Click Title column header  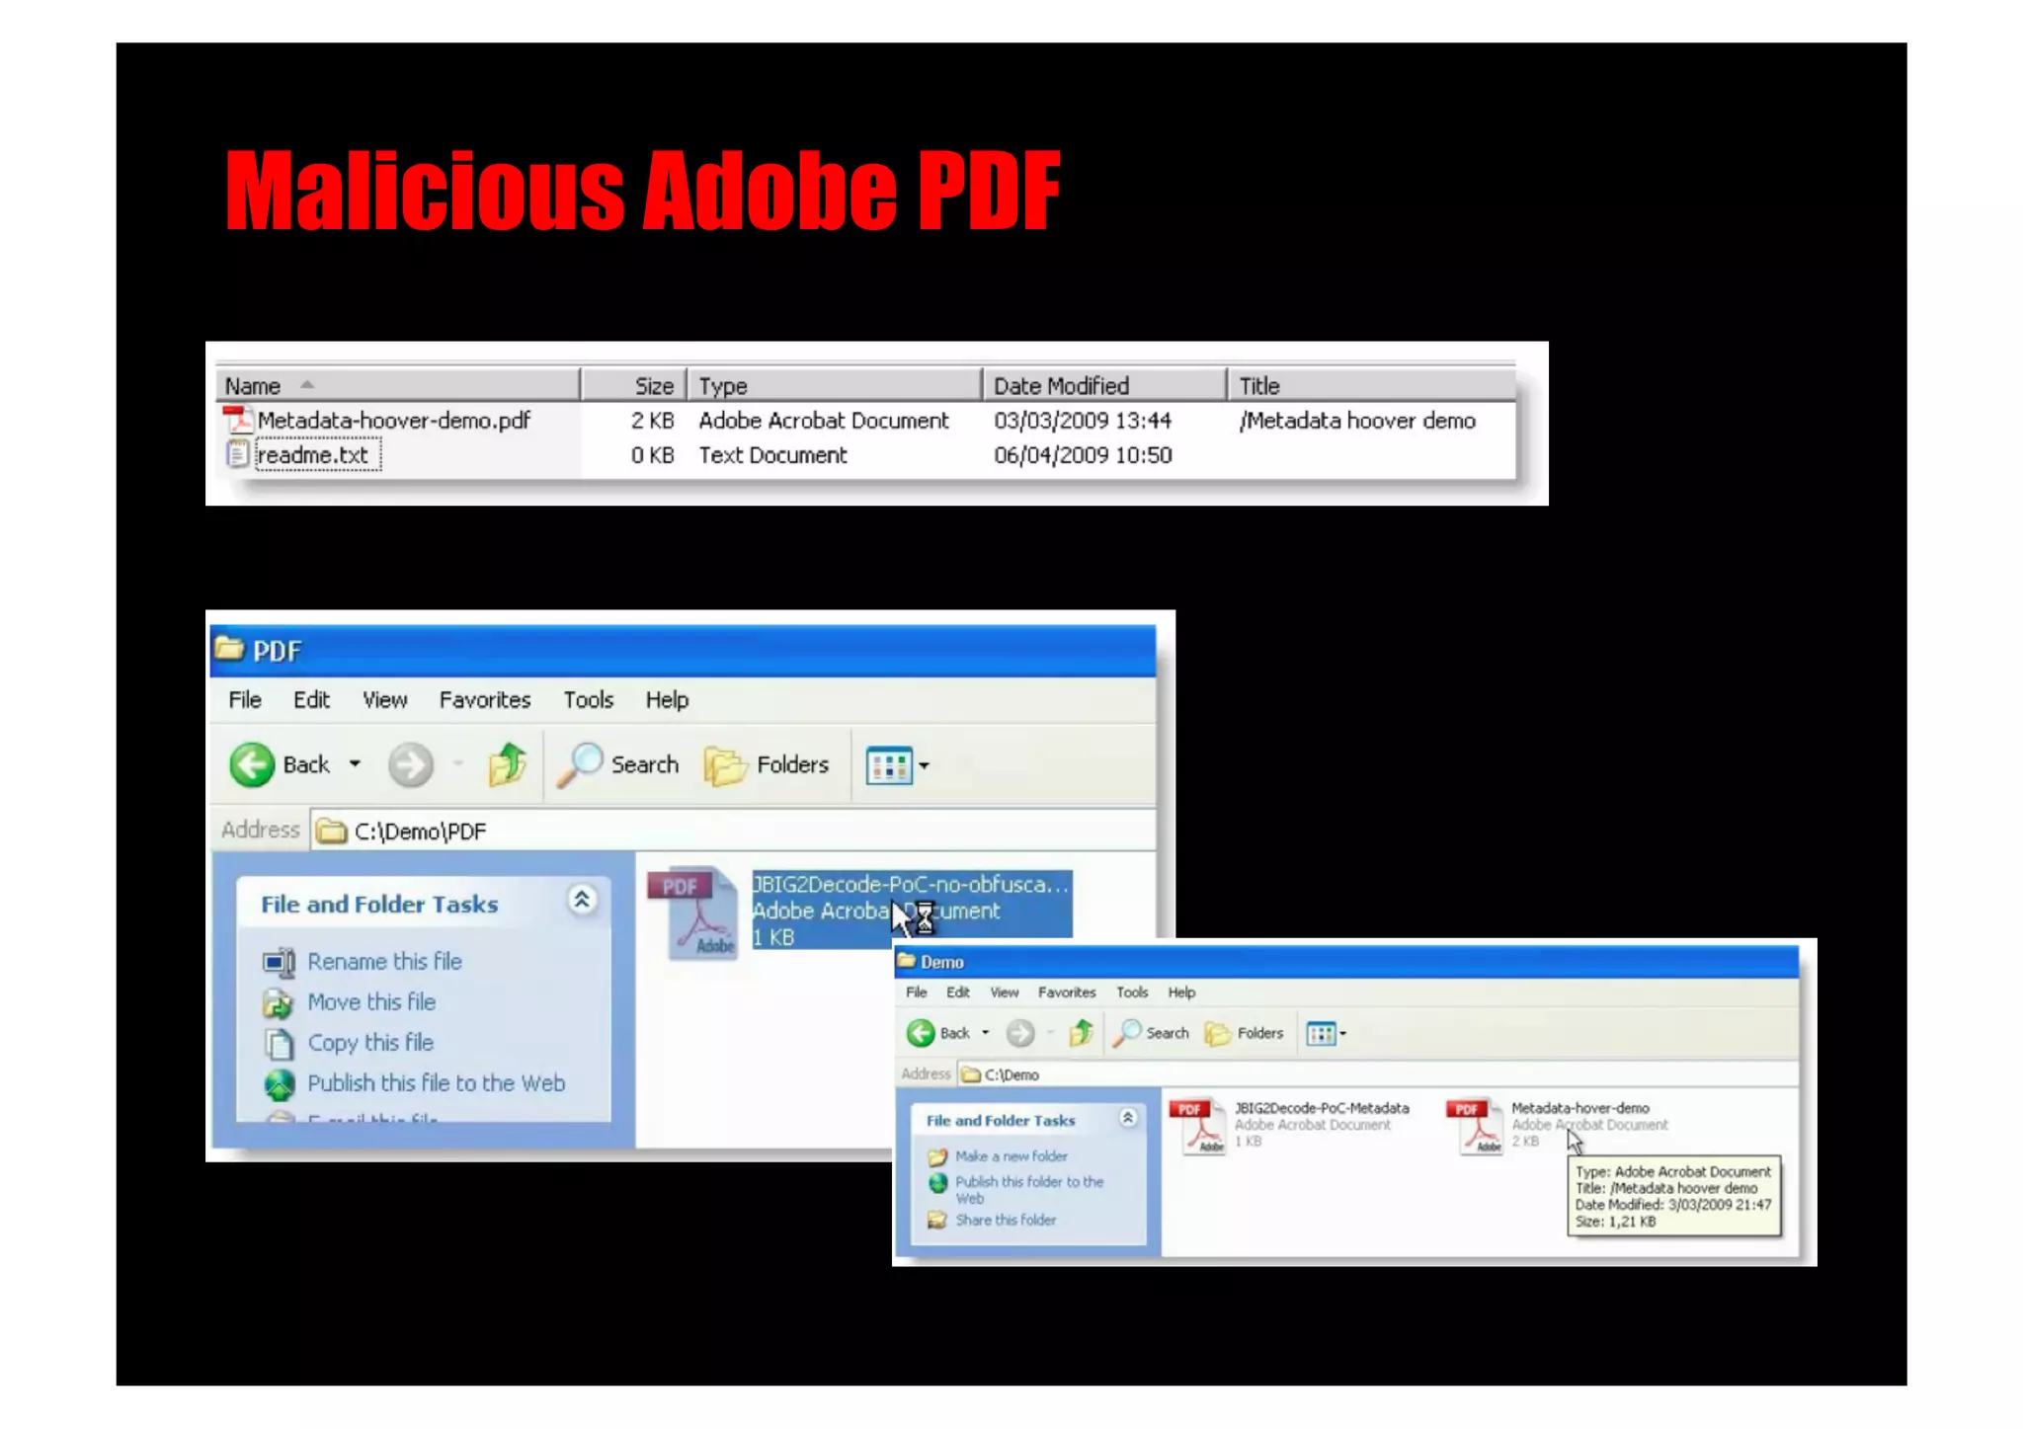tap(1371, 385)
